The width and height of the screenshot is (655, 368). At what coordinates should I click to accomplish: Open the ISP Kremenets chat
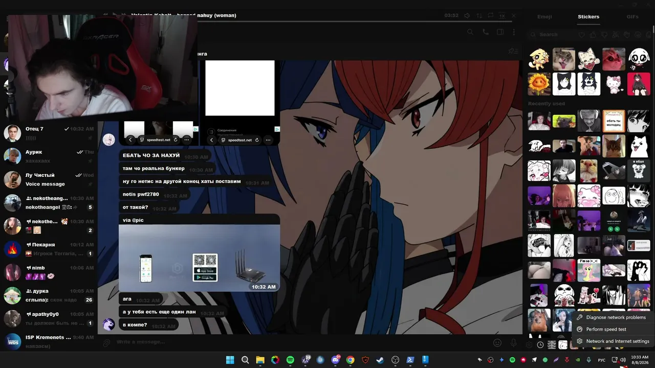49,341
